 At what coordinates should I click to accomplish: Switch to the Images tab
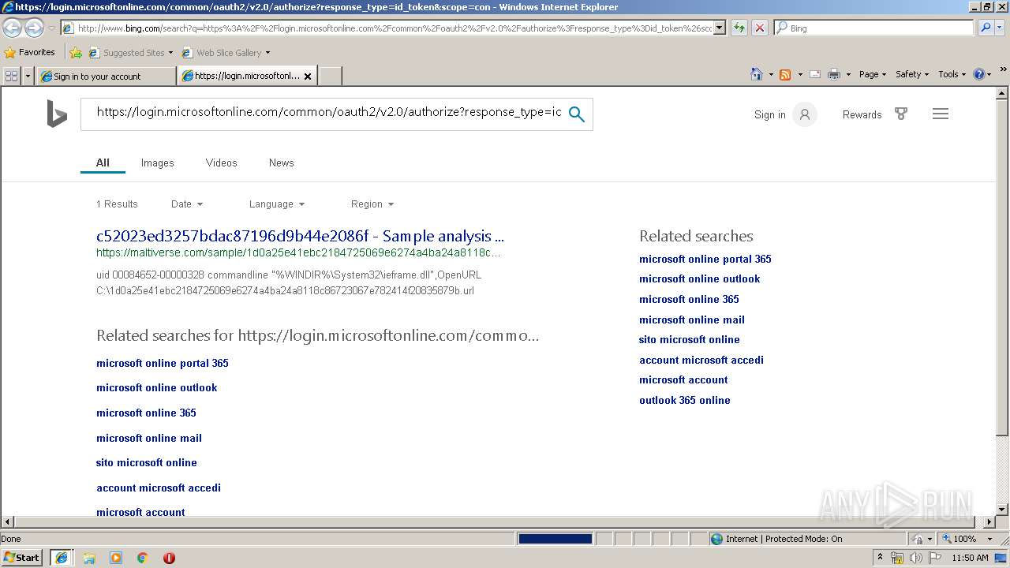[x=157, y=163]
